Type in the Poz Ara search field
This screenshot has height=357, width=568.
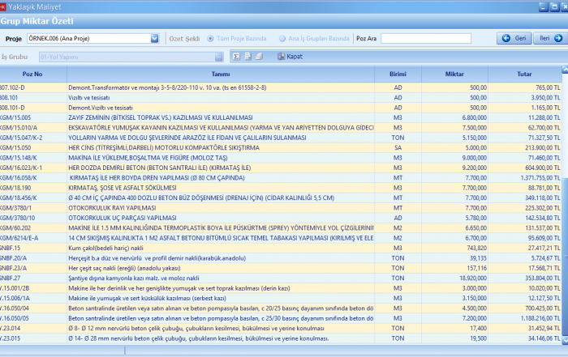pyautogui.click(x=425, y=38)
